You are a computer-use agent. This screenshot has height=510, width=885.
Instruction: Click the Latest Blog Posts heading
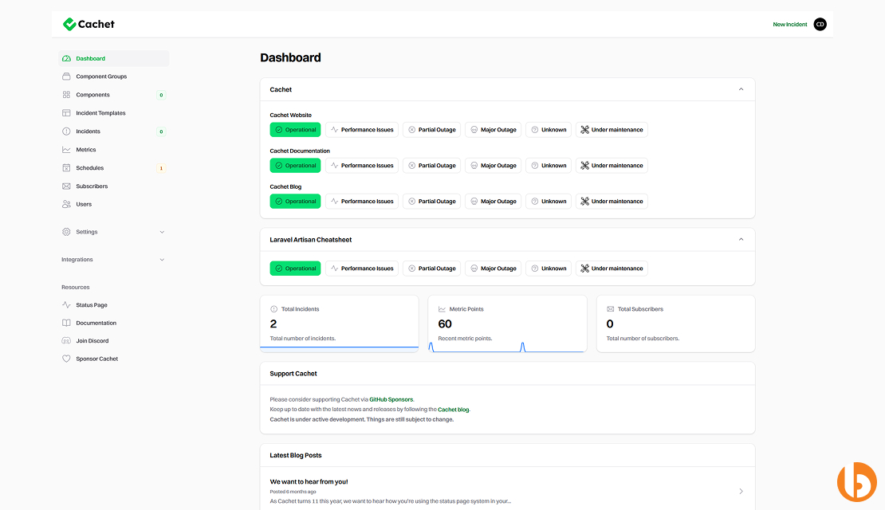tap(296, 455)
